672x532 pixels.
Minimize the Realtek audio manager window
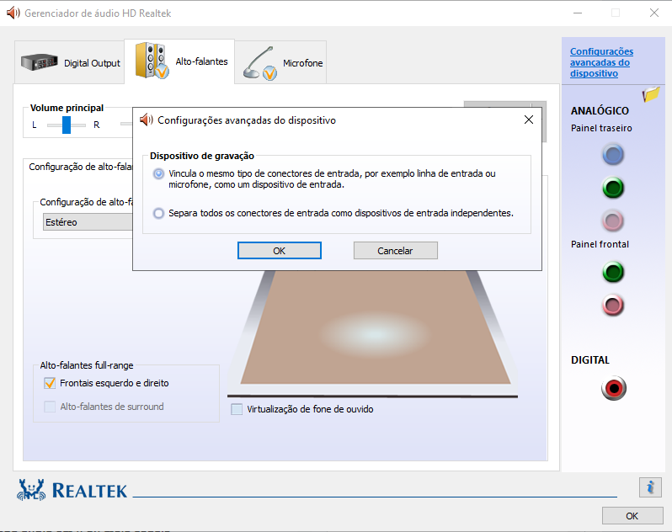tap(578, 13)
